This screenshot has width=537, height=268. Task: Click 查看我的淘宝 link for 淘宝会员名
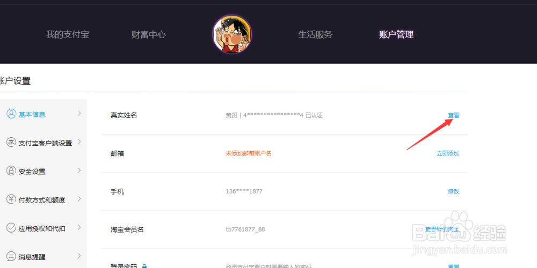click(442, 229)
